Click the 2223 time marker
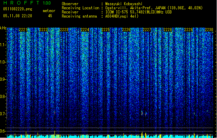 tap(64, 30)
